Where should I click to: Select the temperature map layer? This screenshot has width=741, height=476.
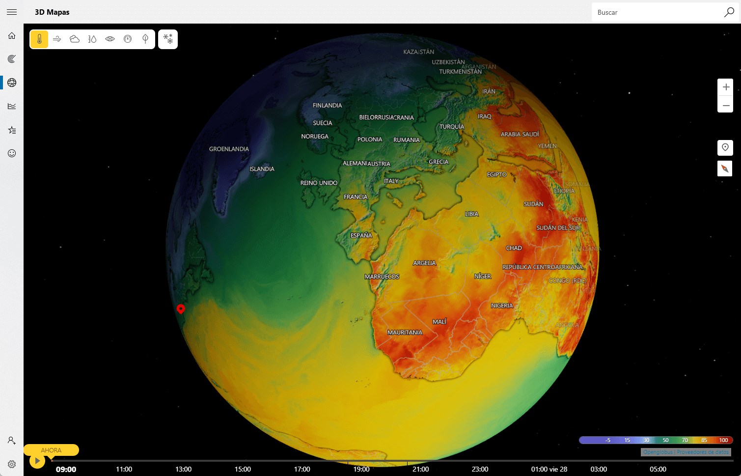pos(39,39)
